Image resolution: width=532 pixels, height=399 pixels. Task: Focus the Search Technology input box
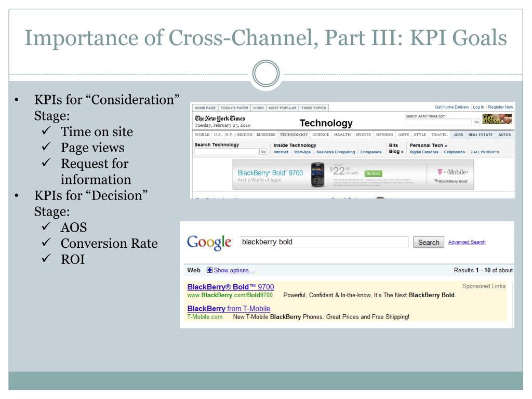pyautogui.click(x=227, y=152)
